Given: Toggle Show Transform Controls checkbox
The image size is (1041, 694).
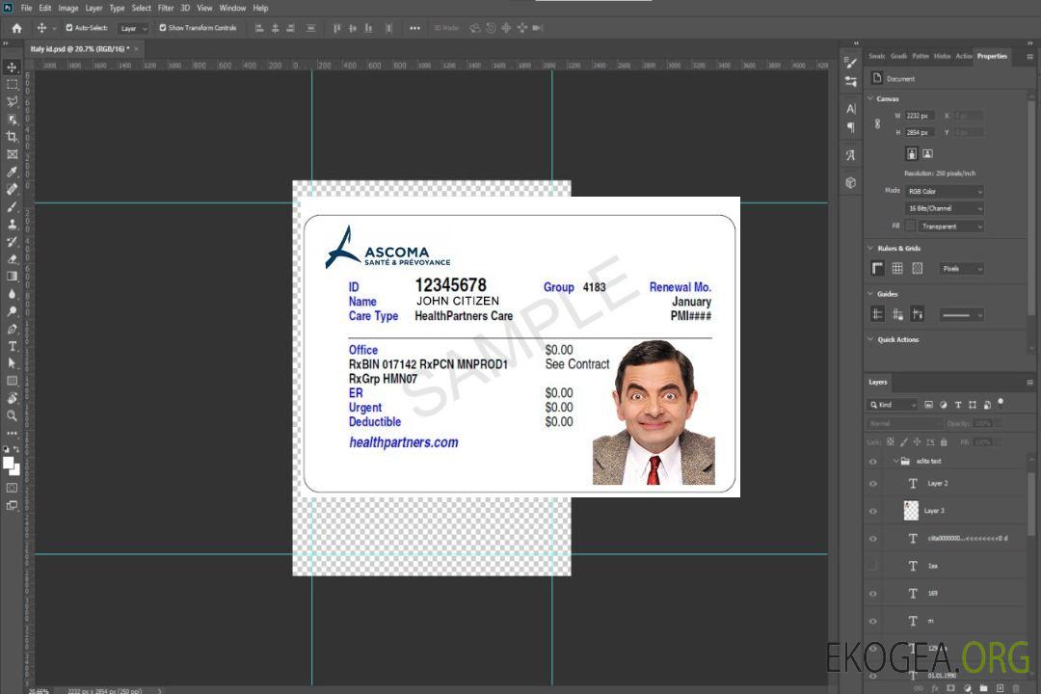Looking at the screenshot, I should pyautogui.click(x=163, y=28).
